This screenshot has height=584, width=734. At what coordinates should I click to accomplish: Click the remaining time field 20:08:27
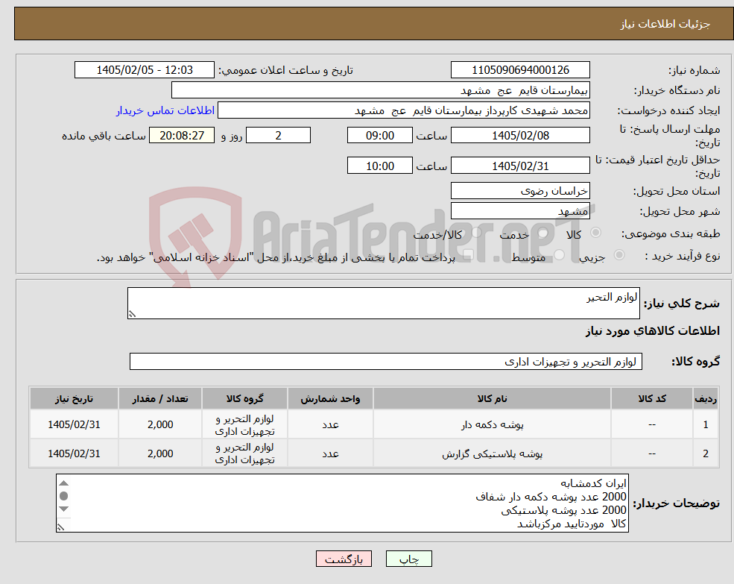point(182,136)
